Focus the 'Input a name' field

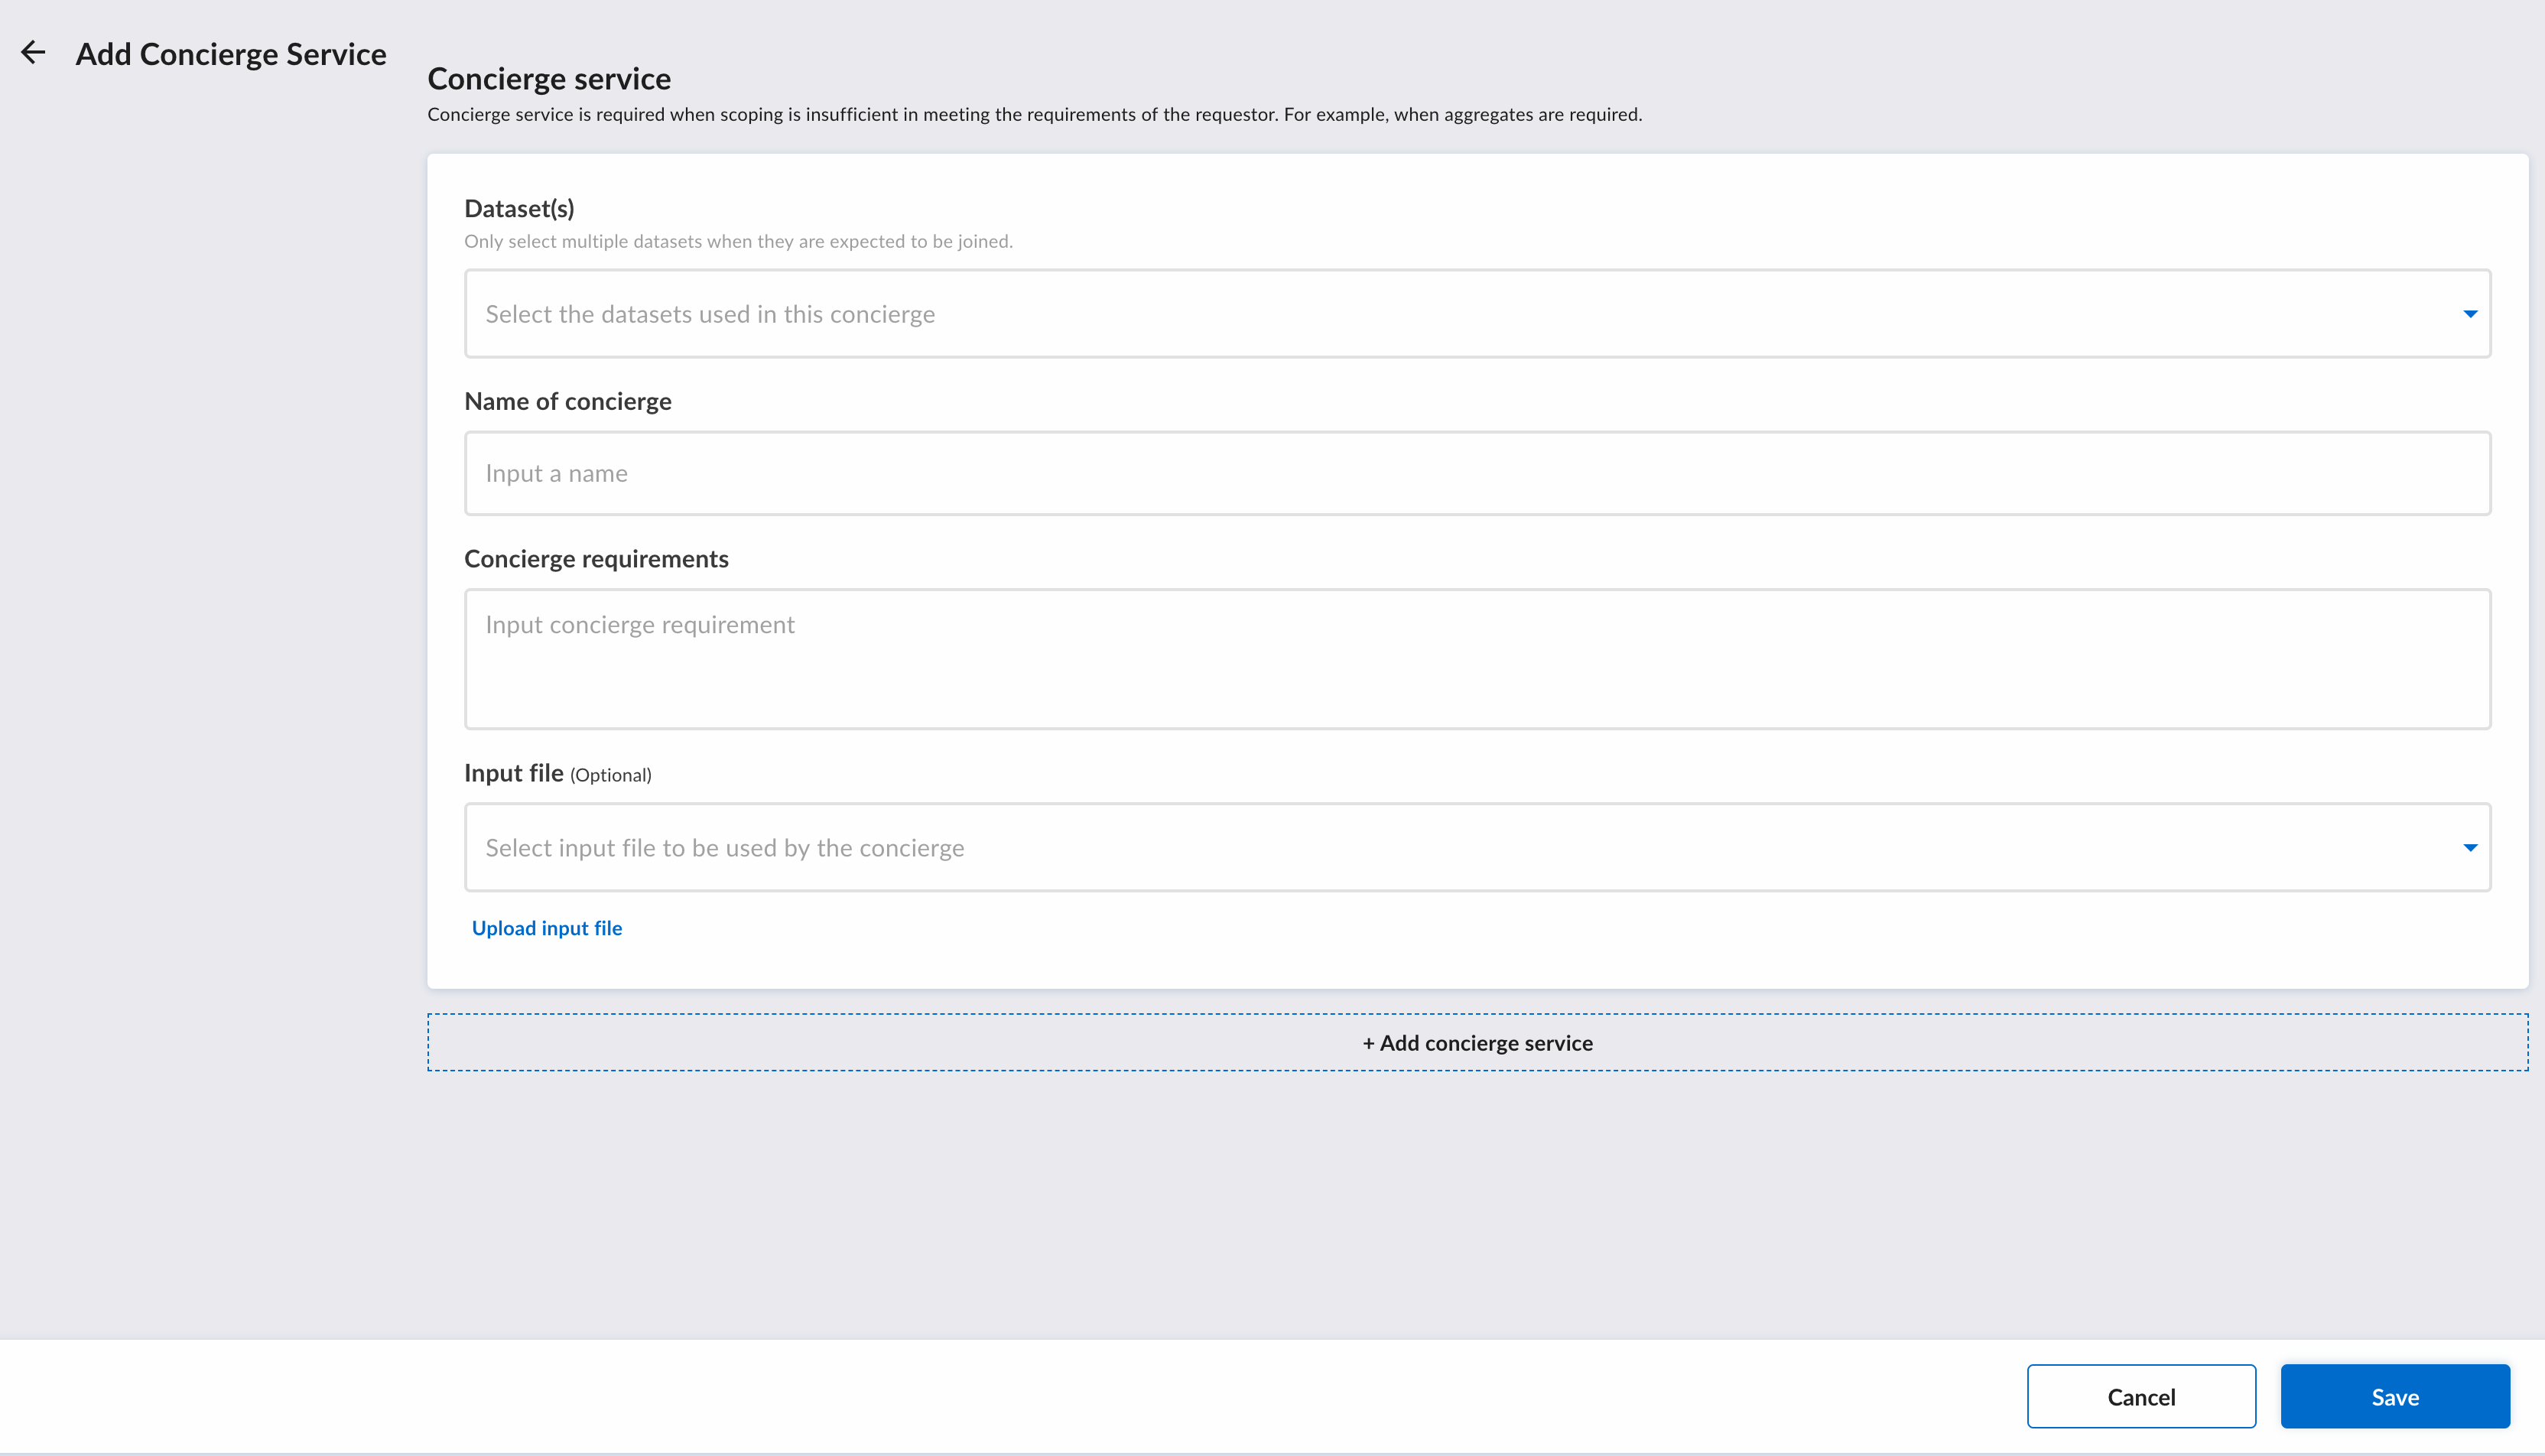pyautogui.click(x=1477, y=473)
